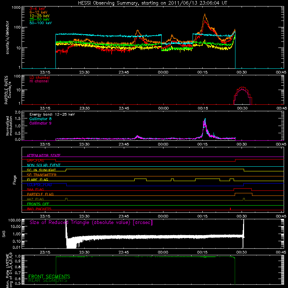Screen dimensions: 288x288
Task: Click the 23:30 time label under particle rates
Action: [85, 108]
